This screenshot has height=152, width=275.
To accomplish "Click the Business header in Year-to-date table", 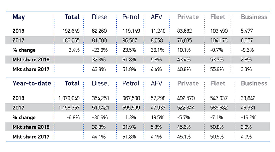I will (x=254, y=83).
